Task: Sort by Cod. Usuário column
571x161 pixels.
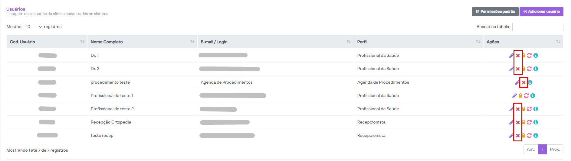Action: 47,42
